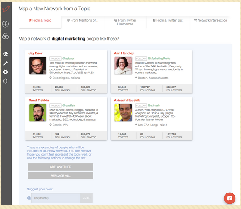This screenshot has height=209, width=241.
Task: Open the @jaybaer handle link
Action: (68, 59)
